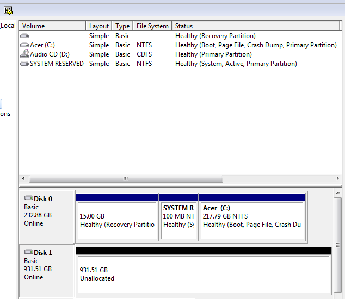The image size is (345, 299).
Task: Click the Type column header
Action: [x=122, y=26]
